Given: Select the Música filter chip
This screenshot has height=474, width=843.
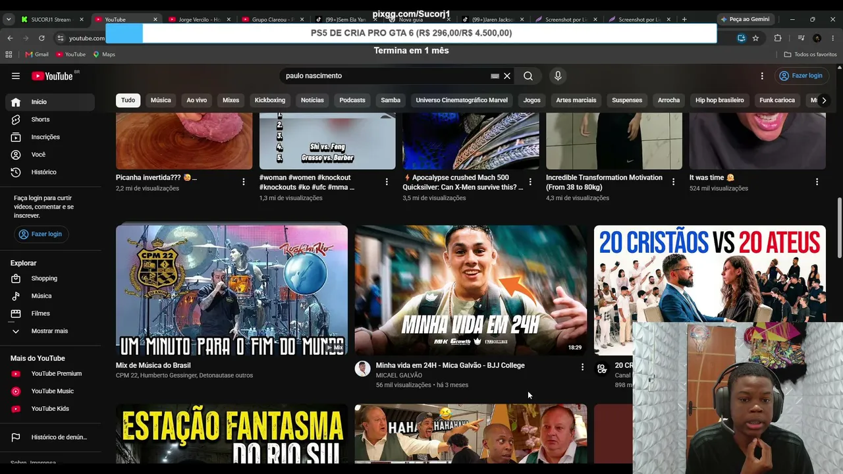Looking at the screenshot, I should 161,100.
